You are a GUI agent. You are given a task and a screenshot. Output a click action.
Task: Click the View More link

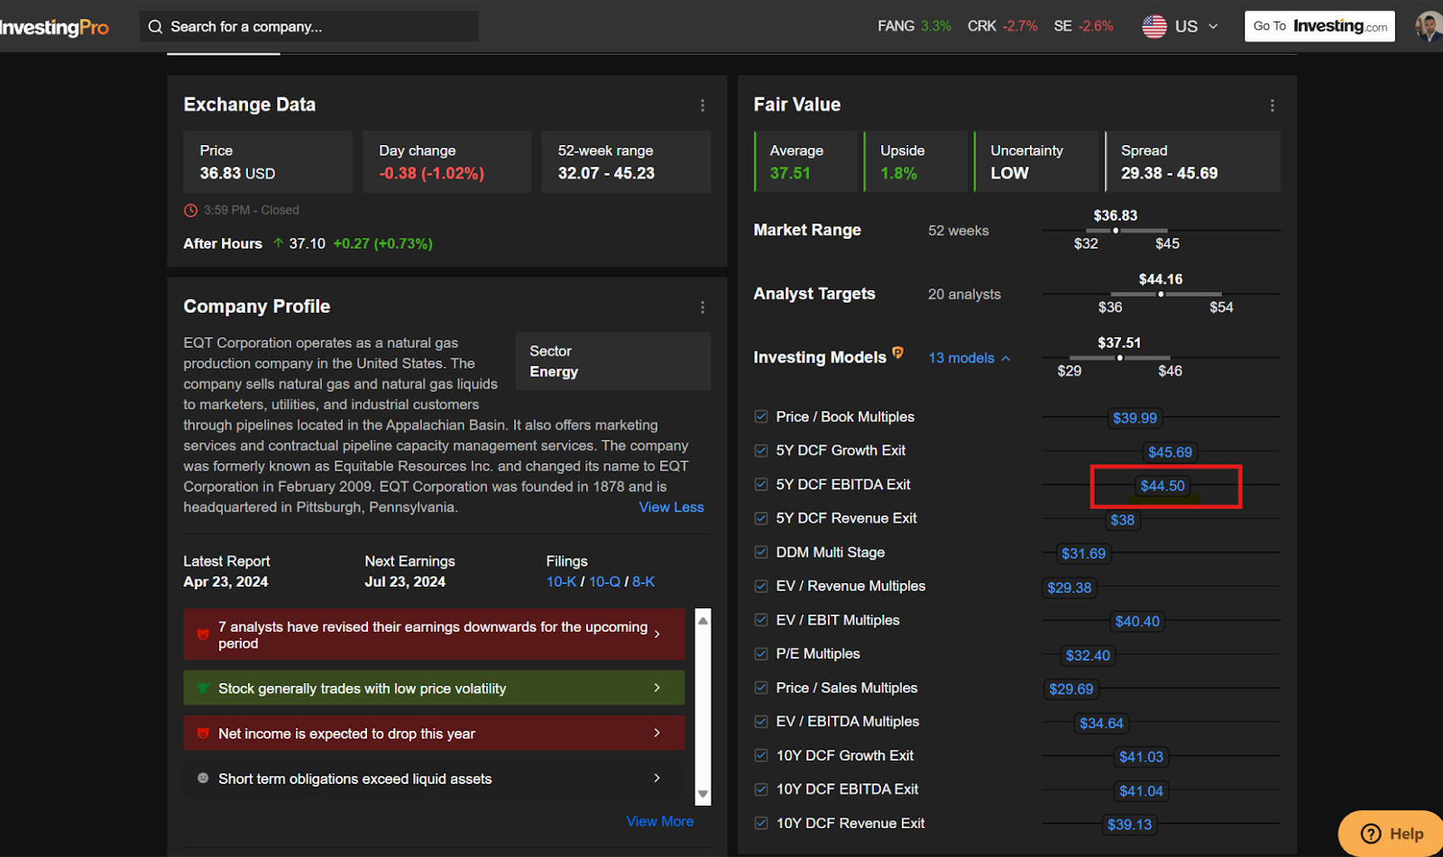pyautogui.click(x=660, y=822)
